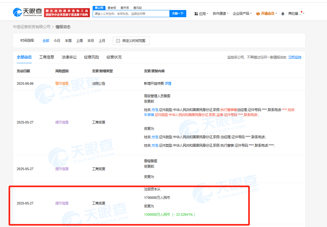This screenshot has width=327, height=227.
Task: Select the 今日 time filter
Action: pyautogui.click(x=57, y=41)
